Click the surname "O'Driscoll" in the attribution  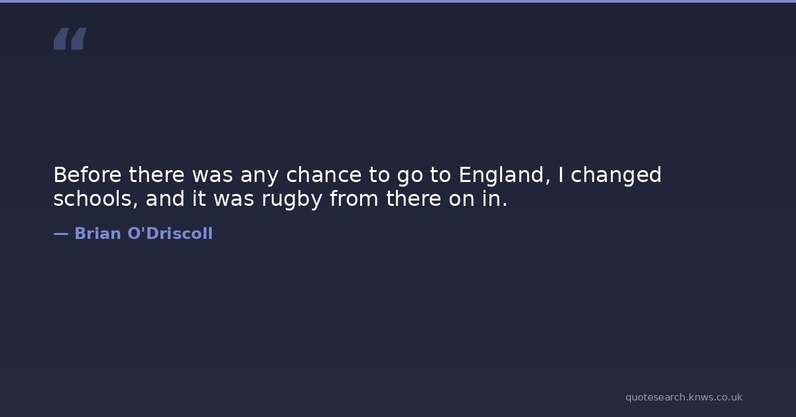[x=170, y=234]
